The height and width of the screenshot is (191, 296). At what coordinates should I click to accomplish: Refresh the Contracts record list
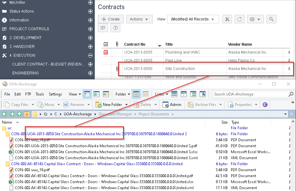240,19
